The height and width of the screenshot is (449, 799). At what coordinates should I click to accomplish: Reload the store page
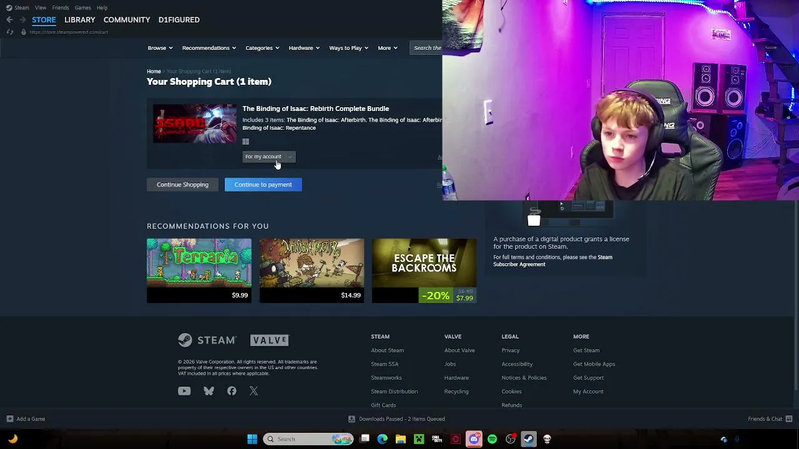(9, 32)
